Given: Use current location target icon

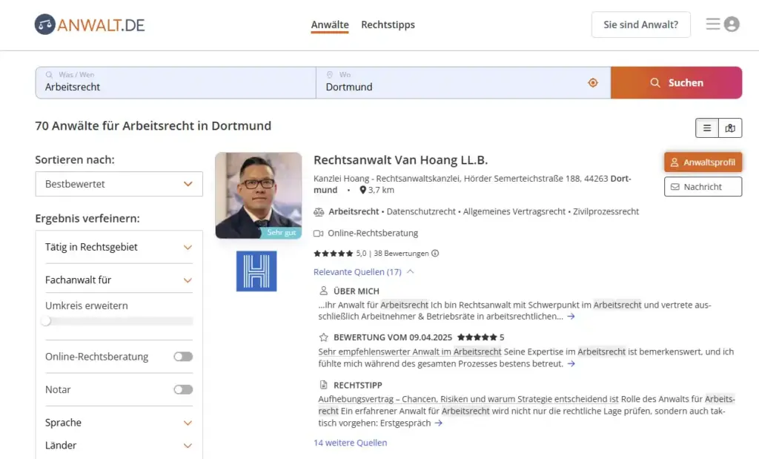Looking at the screenshot, I should click(x=593, y=83).
